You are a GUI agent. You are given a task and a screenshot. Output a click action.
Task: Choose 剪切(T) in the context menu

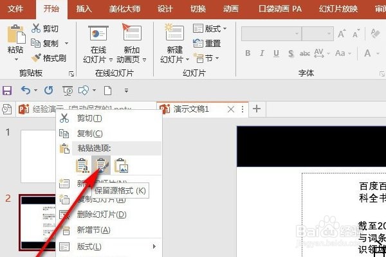[109, 118]
